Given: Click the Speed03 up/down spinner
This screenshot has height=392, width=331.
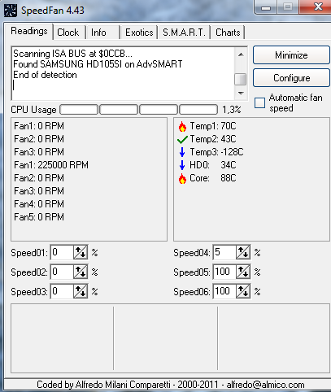Looking at the screenshot, I should pyautogui.click(x=81, y=291).
